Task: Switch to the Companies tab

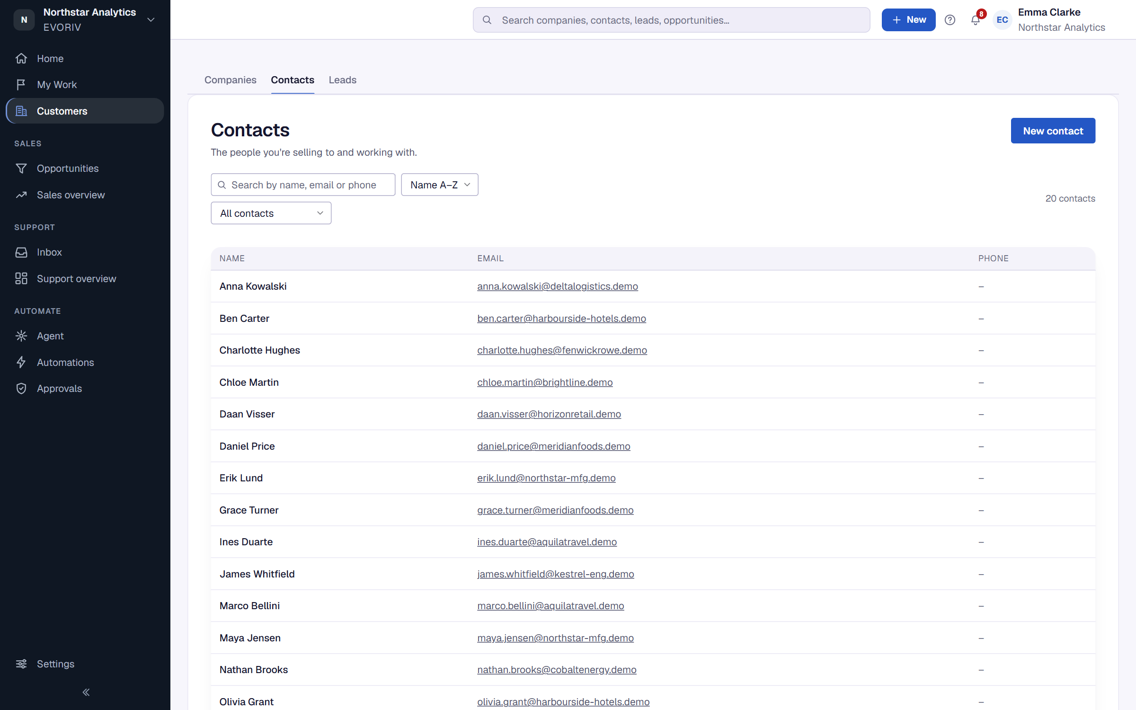Action: 231,80
